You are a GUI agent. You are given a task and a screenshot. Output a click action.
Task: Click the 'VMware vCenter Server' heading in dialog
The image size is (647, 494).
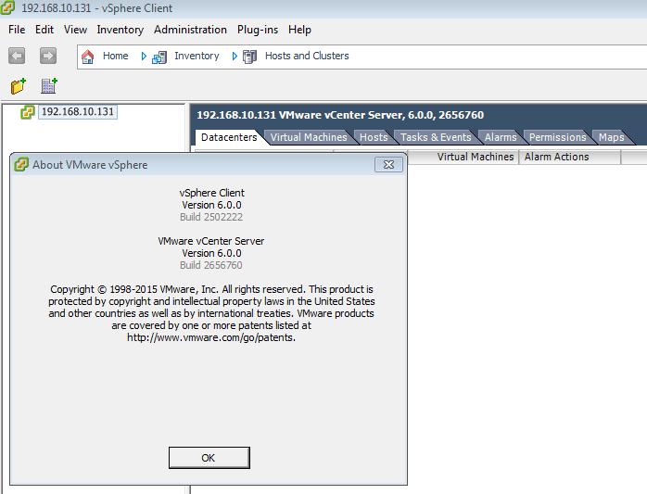tap(210, 241)
